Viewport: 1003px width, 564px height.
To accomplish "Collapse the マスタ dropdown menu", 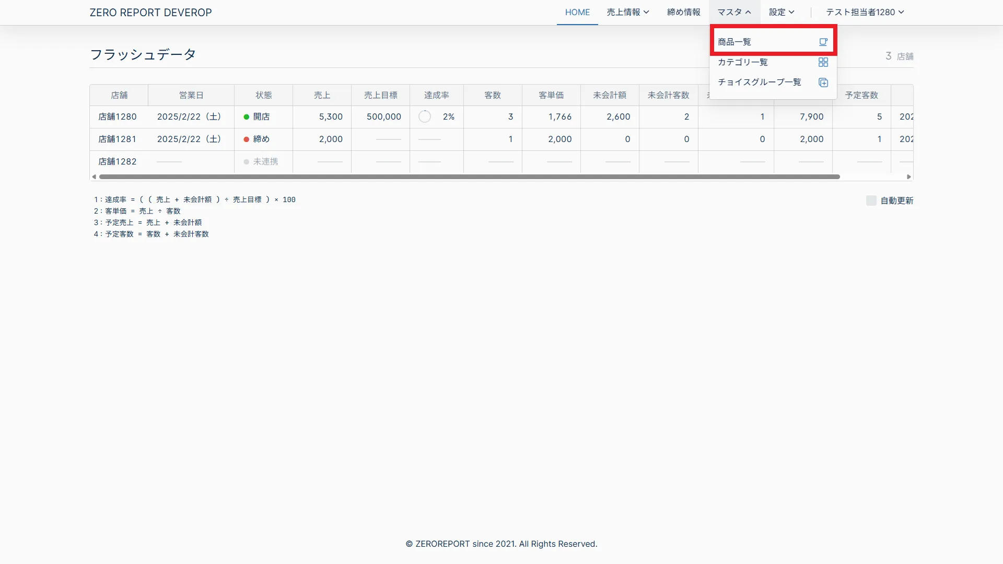I will click(734, 12).
